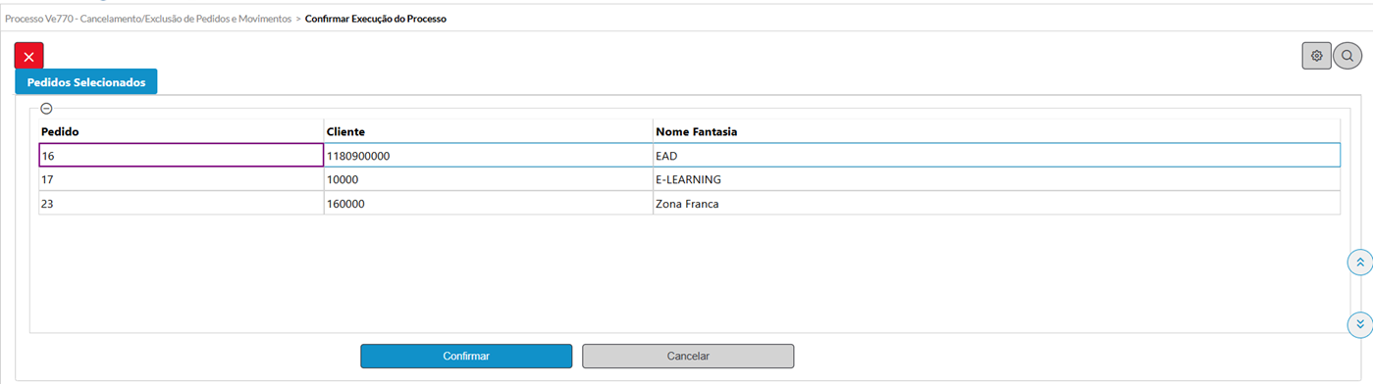Open the settings gear icon
The image size is (1373, 384).
1316,56
